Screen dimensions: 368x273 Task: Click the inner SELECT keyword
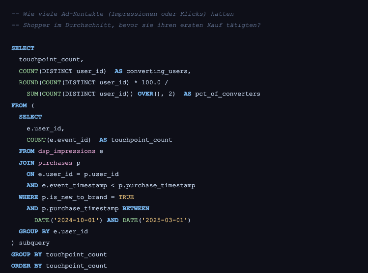click(30, 117)
